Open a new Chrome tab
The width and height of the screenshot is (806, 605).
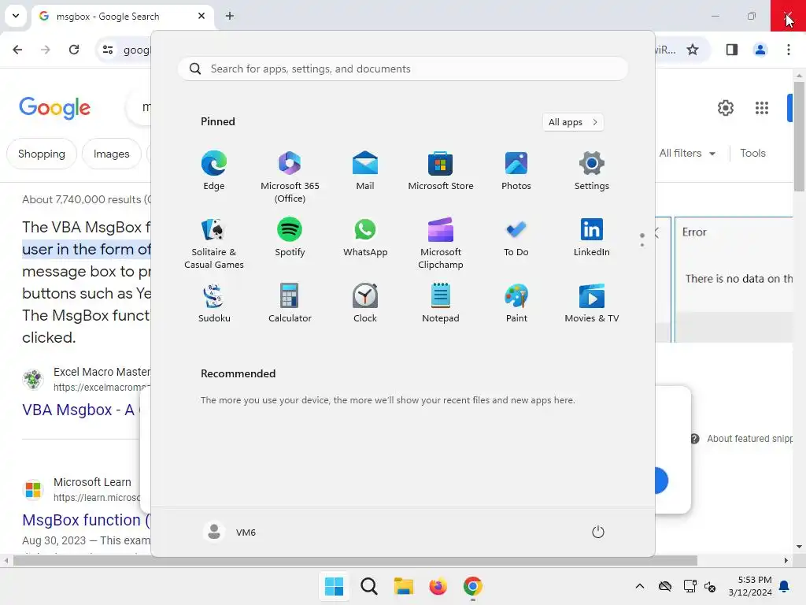click(230, 16)
